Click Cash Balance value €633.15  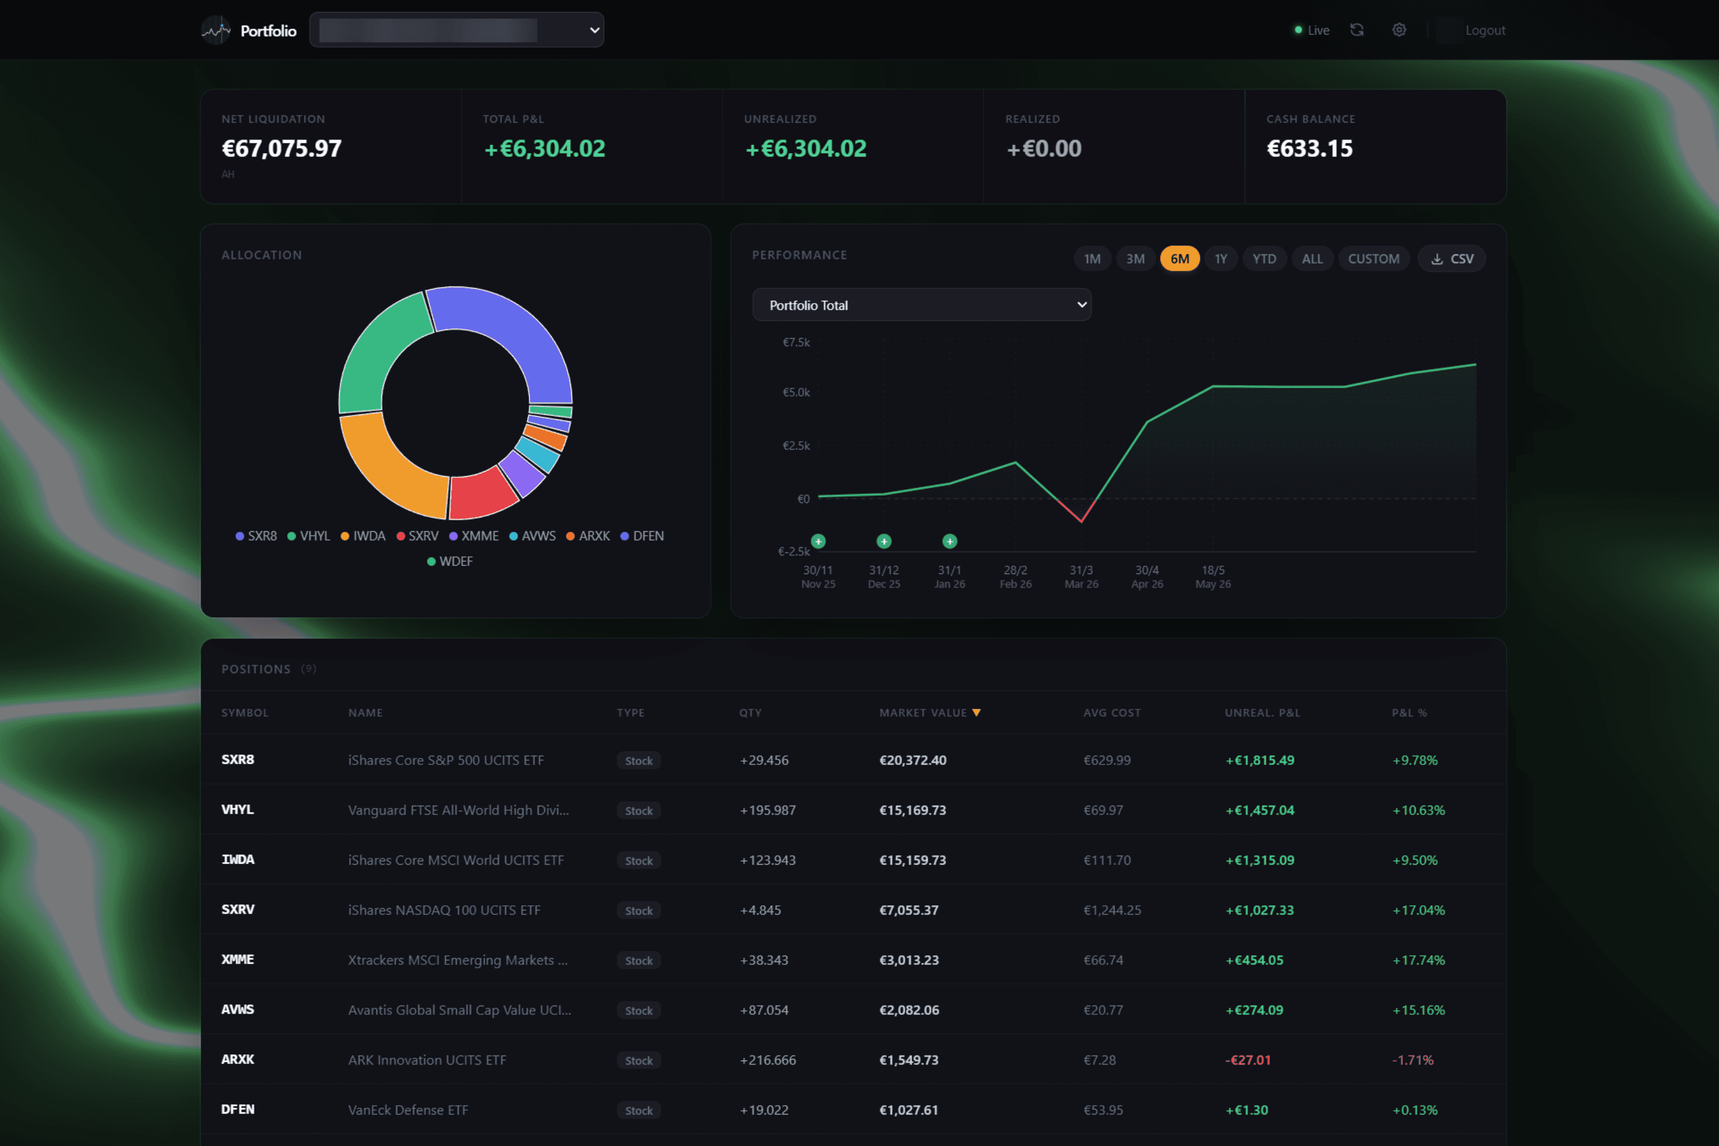point(1309,148)
